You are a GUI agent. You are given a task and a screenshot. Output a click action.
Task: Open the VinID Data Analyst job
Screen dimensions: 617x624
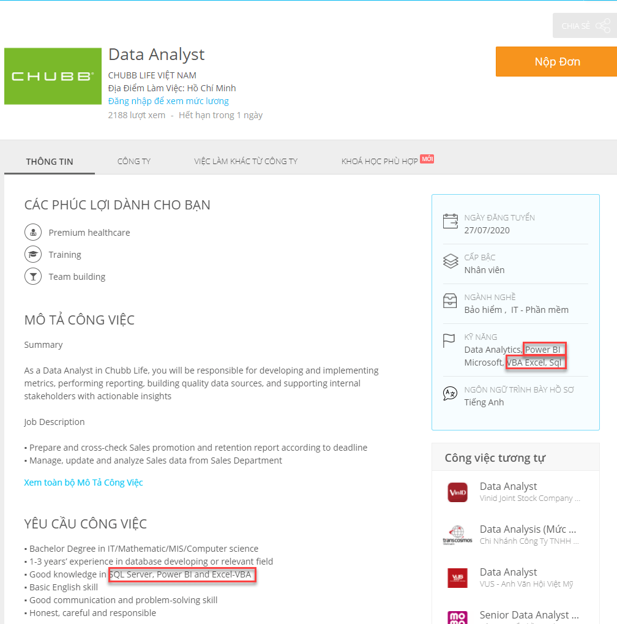(508, 486)
